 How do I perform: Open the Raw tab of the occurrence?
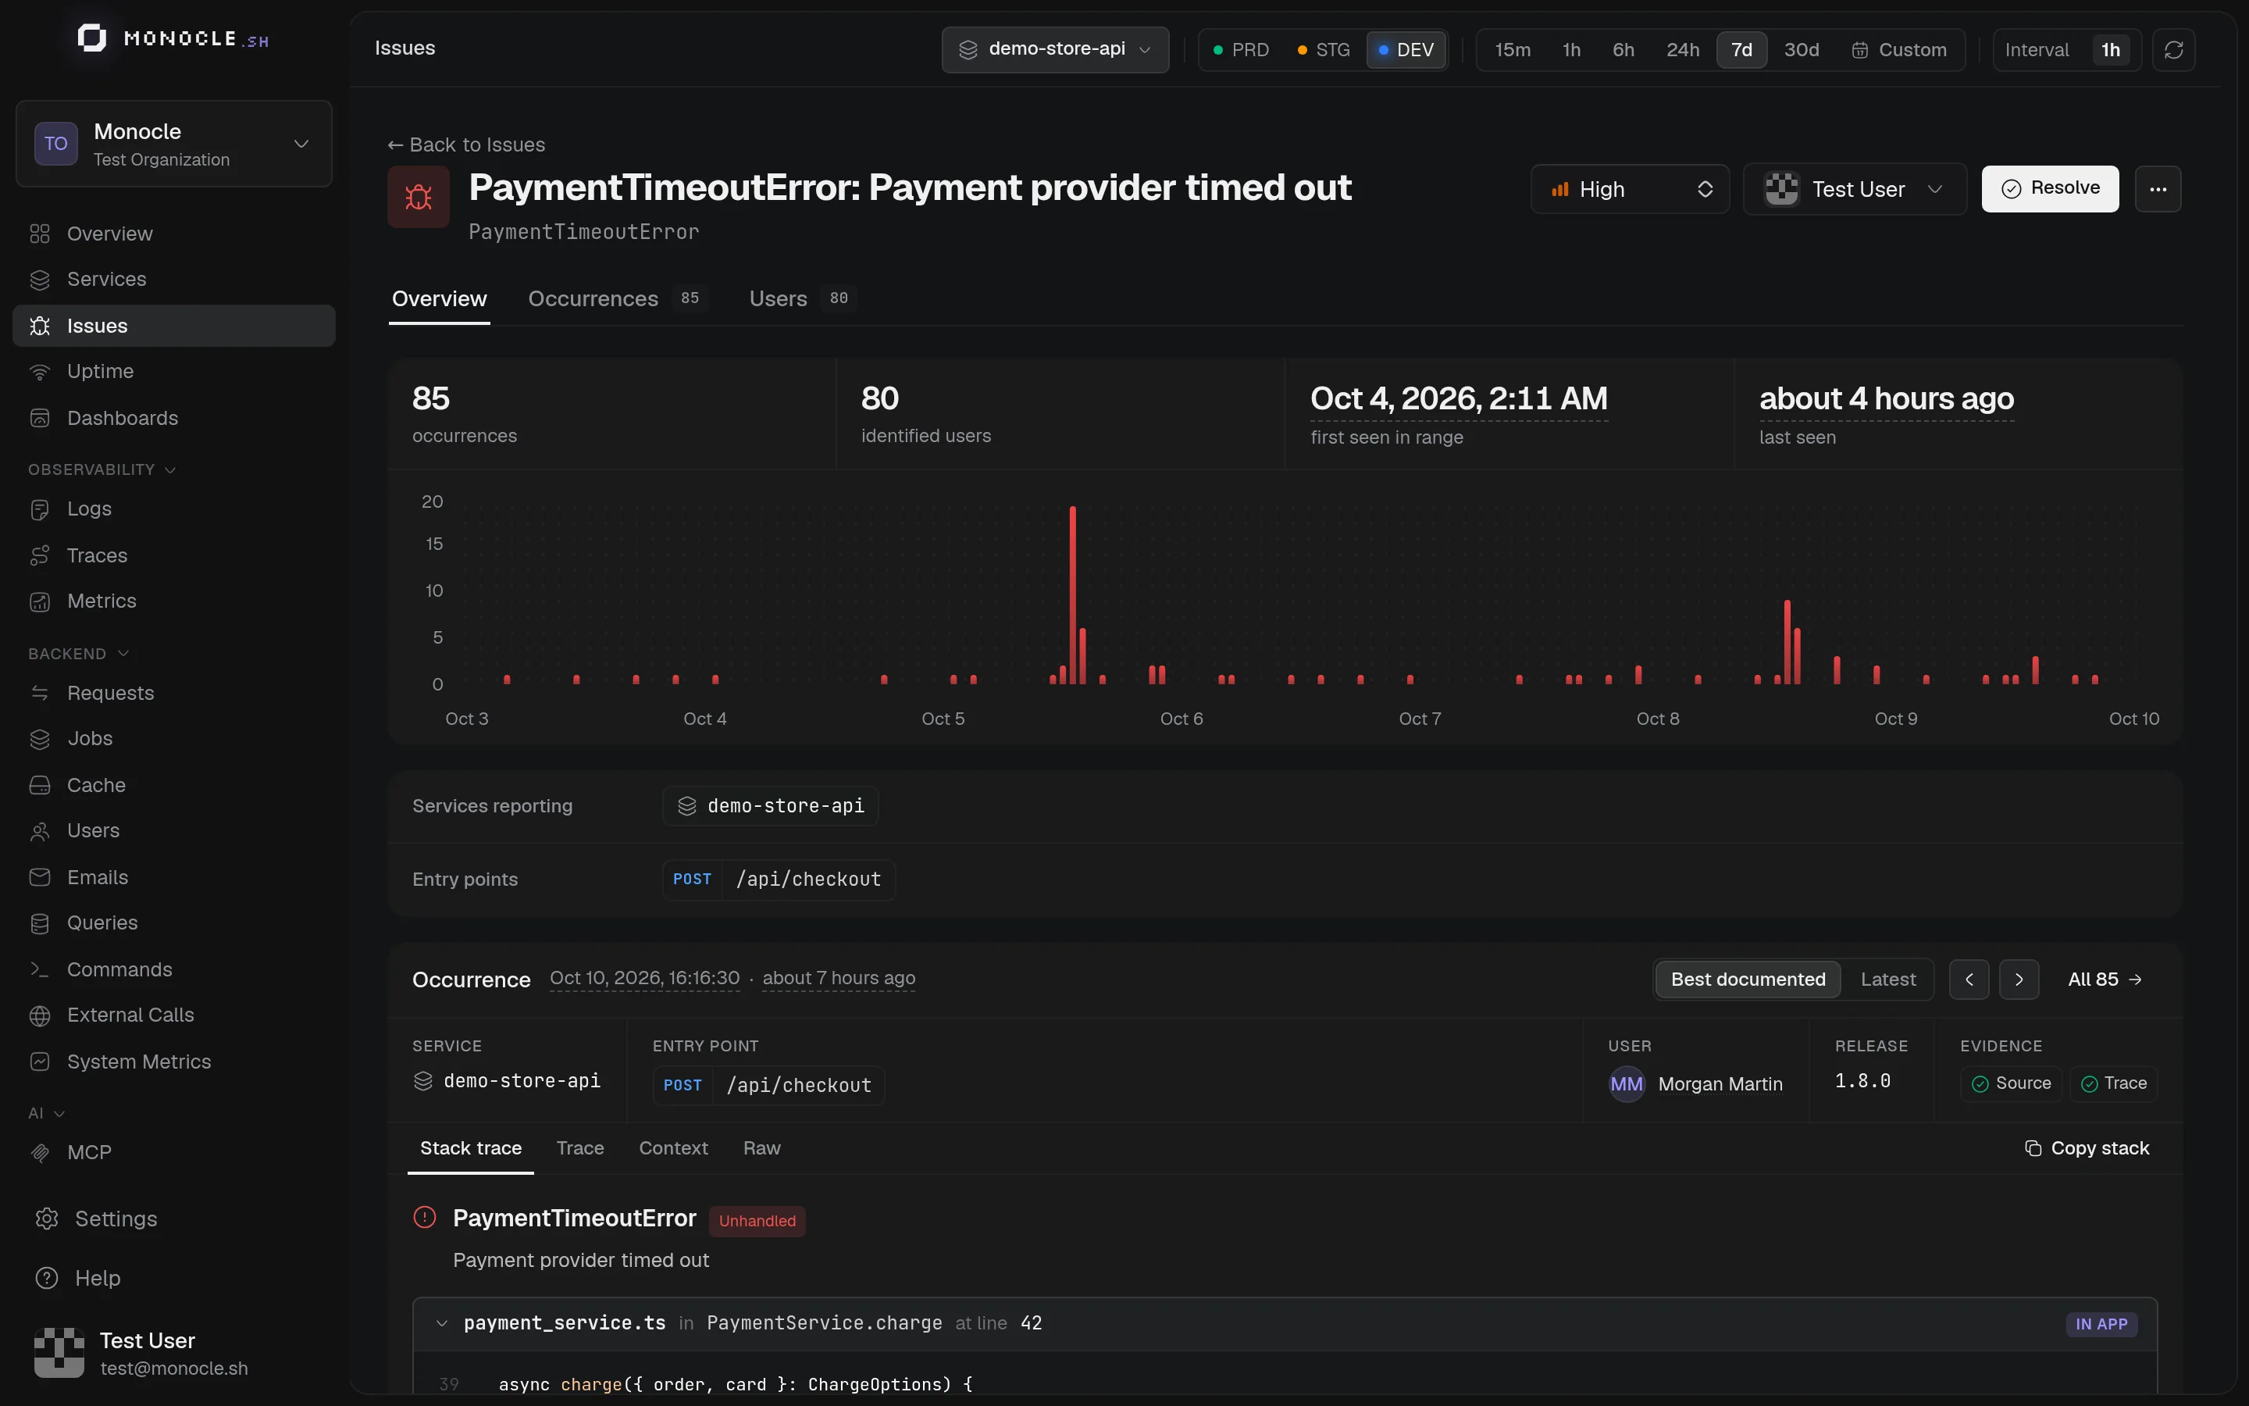pos(761,1148)
